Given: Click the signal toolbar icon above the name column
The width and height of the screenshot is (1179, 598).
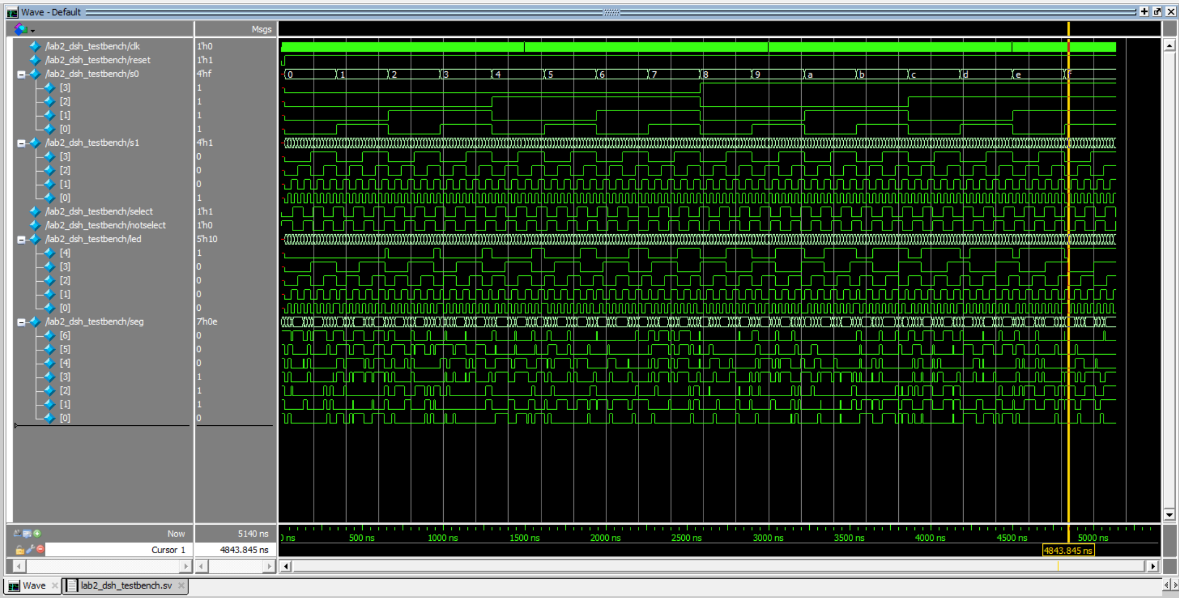Looking at the screenshot, I should pos(19,30).
